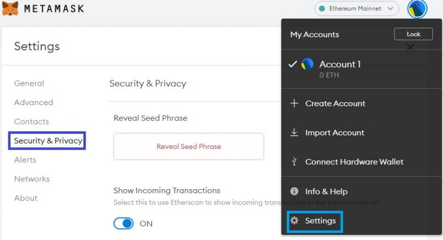
Task: Click the Lock button
Action: point(413,34)
